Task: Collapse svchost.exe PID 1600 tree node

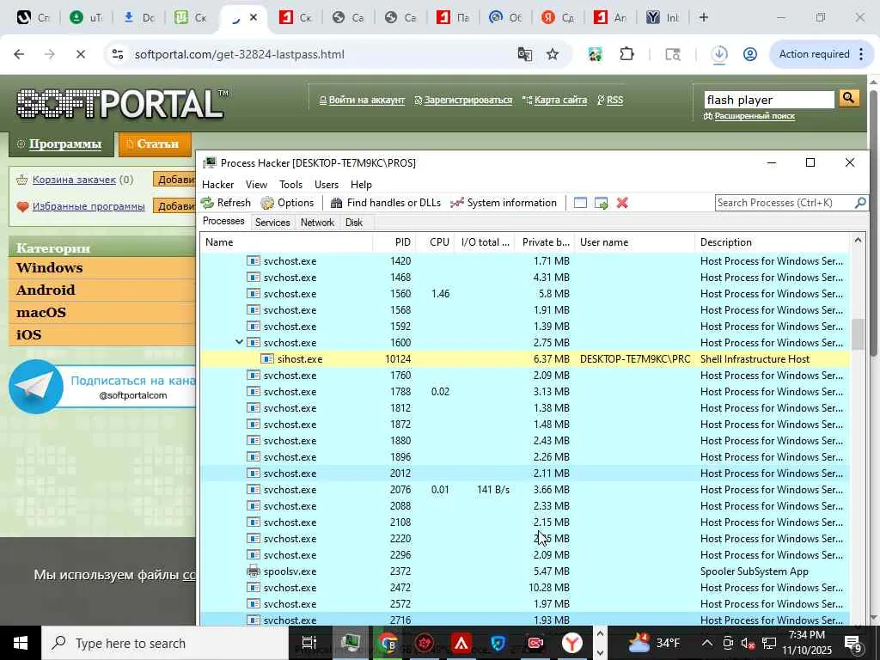Action: point(239,342)
